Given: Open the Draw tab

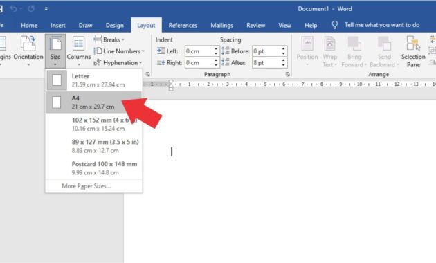Looking at the screenshot, I should click(85, 26).
